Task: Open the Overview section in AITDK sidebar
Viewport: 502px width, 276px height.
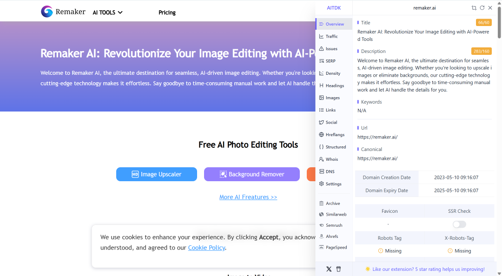Action: (x=334, y=24)
